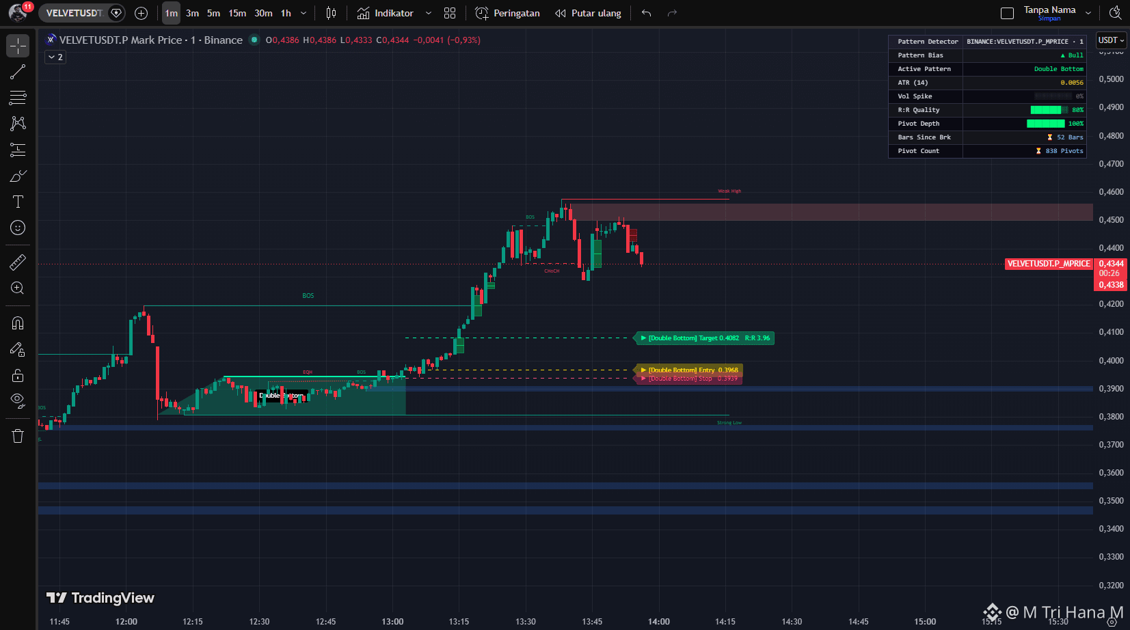Add a symbol to compare with plus icon

(142, 13)
